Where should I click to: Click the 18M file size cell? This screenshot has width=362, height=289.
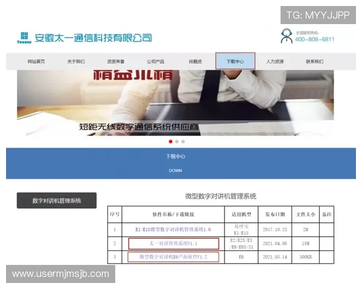pyautogui.click(x=305, y=244)
